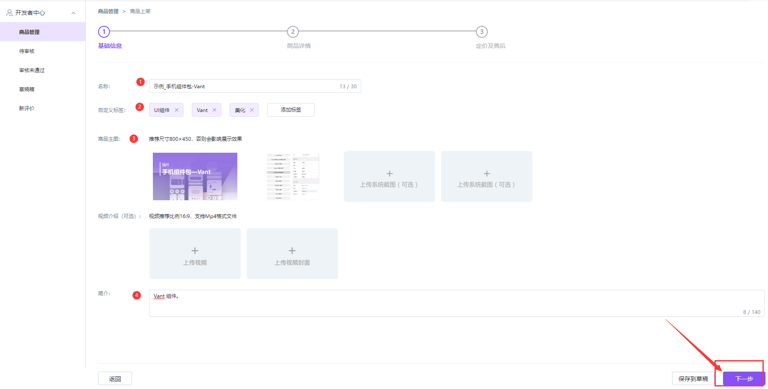This screenshot has width=768, height=389.
Task: Focus the 简介 text area
Action: pos(456,303)
